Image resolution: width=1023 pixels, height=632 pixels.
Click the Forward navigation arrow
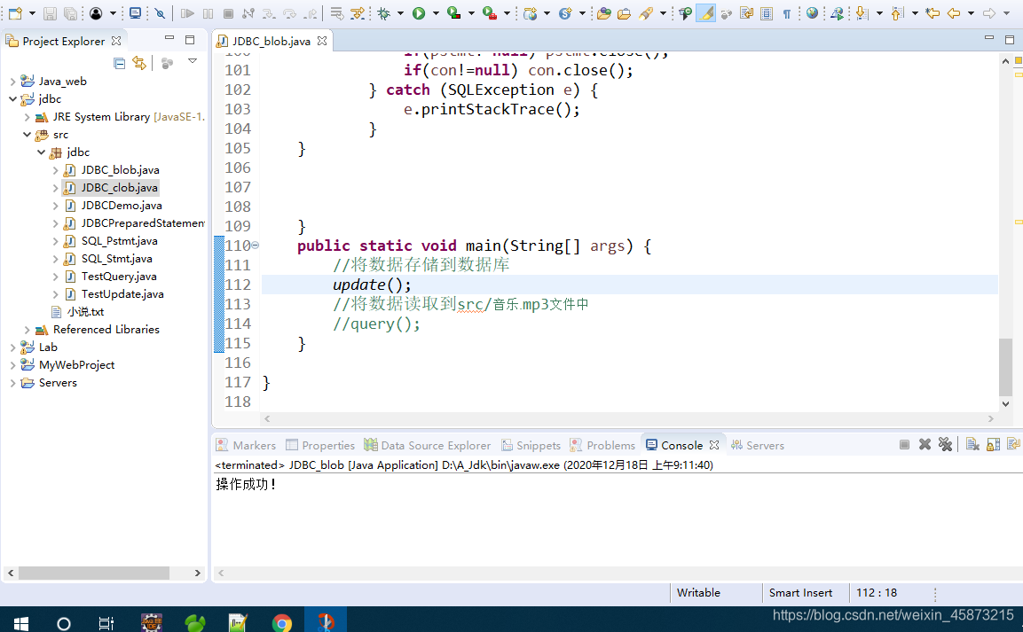point(989,13)
